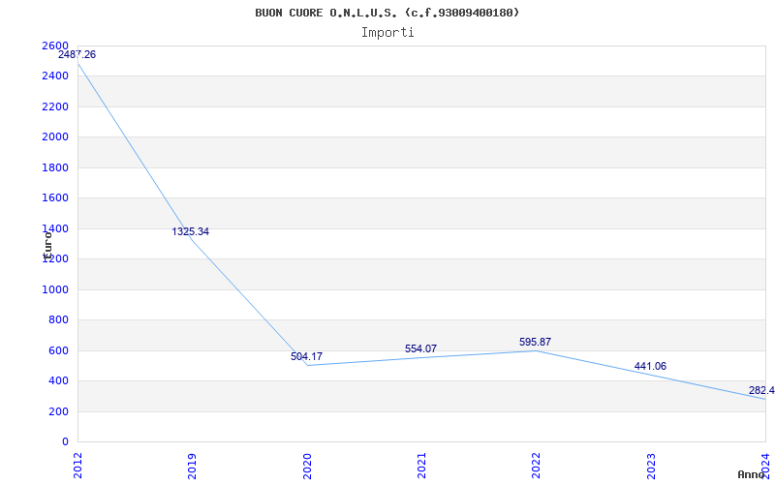Click the 2487.26 data label
This screenshot has width=775, height=484.
pos(77,55)
